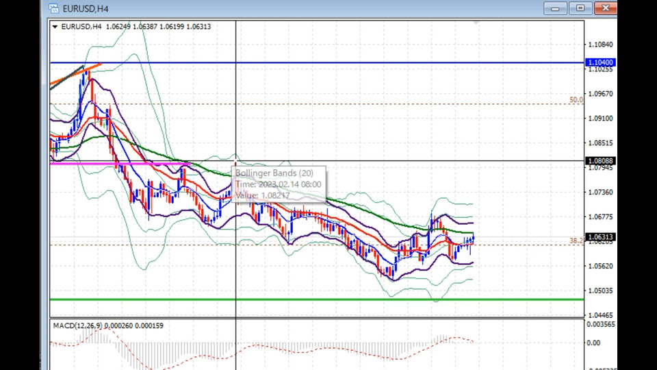This screenshot has width=657, height=370.
Task: Click the 1.08088 crosshair price label
Action: click(x=600, y=161)
